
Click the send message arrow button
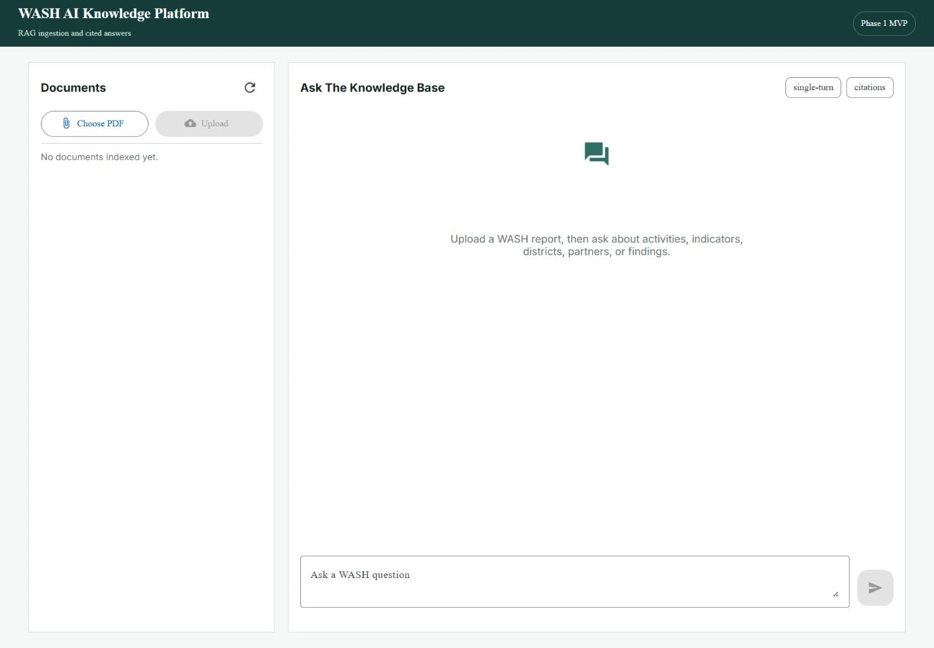click(875, 588)
